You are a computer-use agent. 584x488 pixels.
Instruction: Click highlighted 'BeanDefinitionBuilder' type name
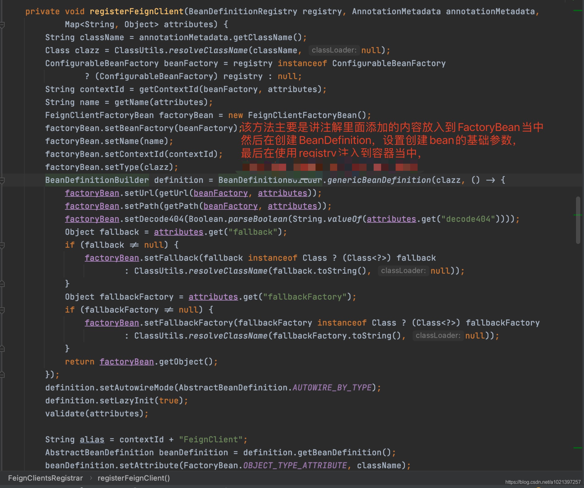[x=97, y=180]
